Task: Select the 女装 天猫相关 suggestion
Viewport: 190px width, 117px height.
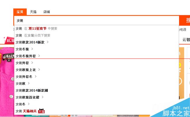Action: click(x=96, y=111)
